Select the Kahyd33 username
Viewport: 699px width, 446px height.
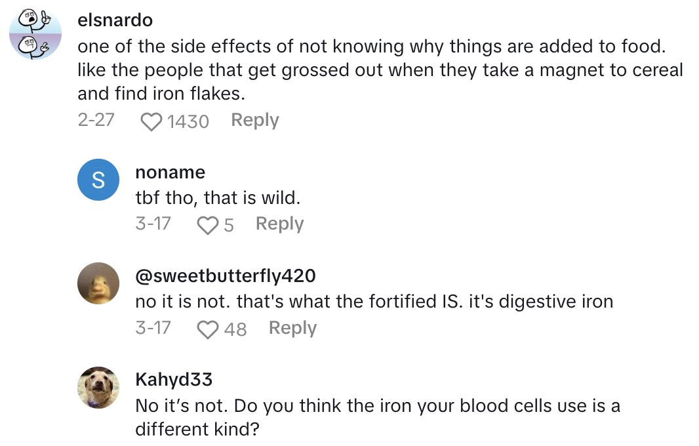coord(173,380)
